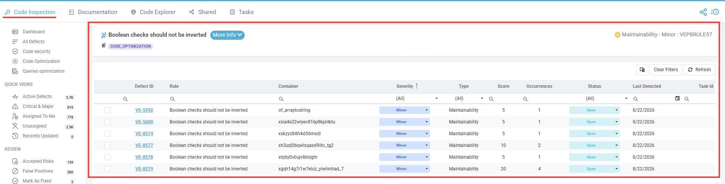
Task: Open Minor severity dropdown for VE-8577
Action: 405,145
